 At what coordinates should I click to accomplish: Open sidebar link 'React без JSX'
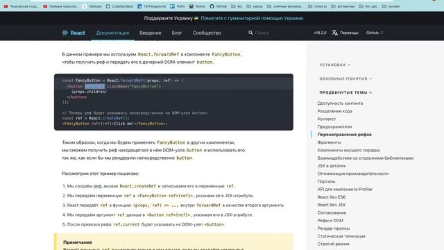[332, 205]
